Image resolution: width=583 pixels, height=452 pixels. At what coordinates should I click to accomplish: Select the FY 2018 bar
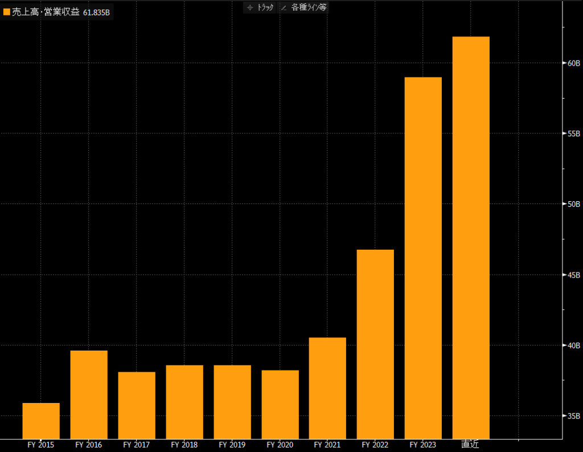[x=184, y=401]
